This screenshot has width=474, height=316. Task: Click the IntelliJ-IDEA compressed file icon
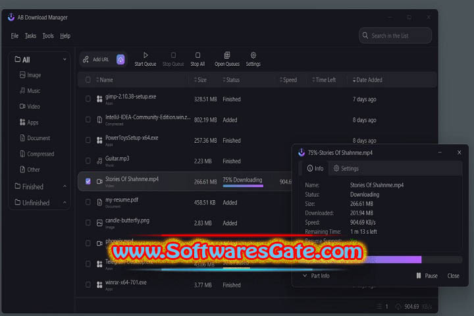pos(99,120)
